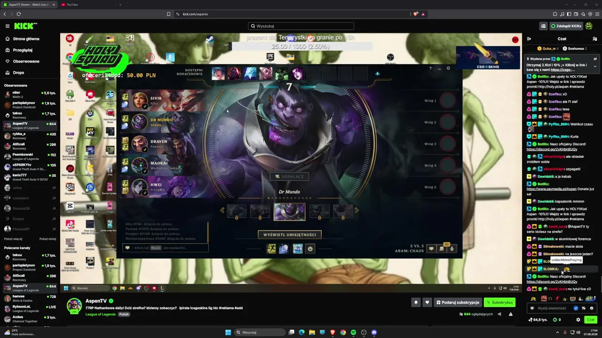The width and height of the screenshot is (602, 338).
Task: Open Spotify from the Windows taskbar
Action: pyautogui.click(x=353, y=332)
